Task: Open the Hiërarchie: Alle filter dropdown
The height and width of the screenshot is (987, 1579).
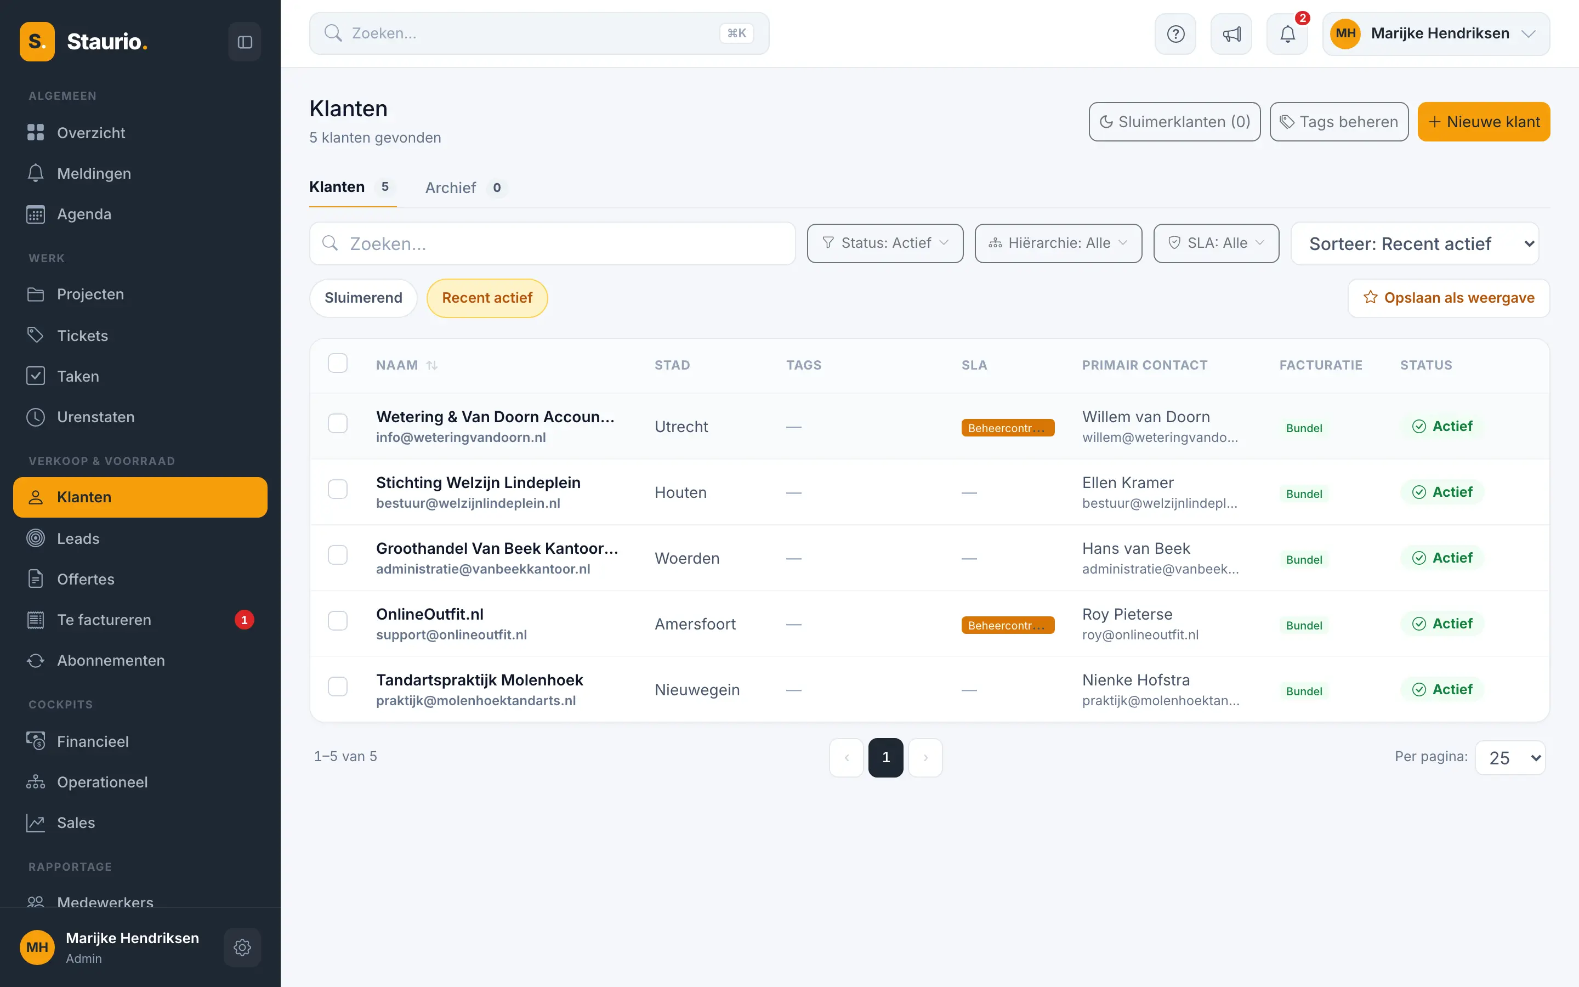Action: point(1058,243)
